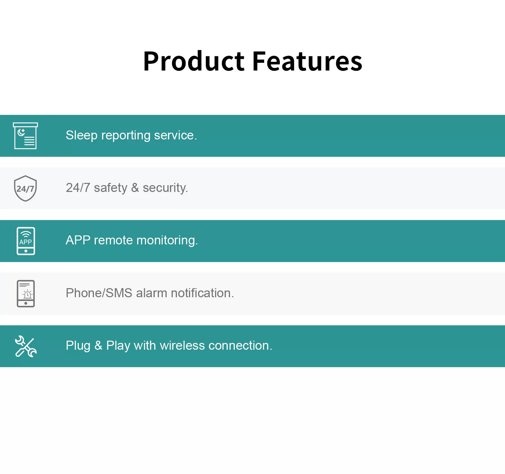The image size is (505, 474).
Task: Select 'Plug & Play with wireless connection.' text
Action: click(x=169, y=346)
